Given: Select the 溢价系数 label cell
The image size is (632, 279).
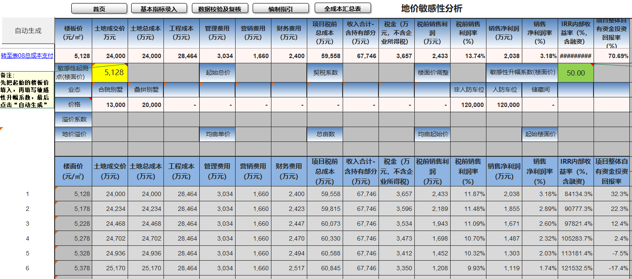Looking at the screenshot, I should 73,119.
